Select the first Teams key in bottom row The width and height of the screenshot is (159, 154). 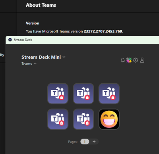pyautogui.click(x=58, y=119)
